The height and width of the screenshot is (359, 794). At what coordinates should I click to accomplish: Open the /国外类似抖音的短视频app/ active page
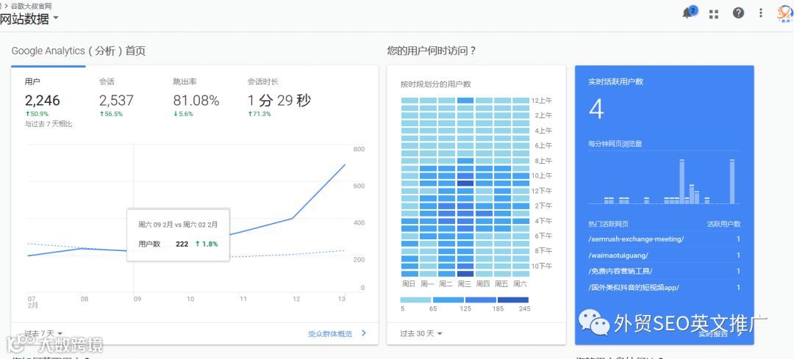(x=634, y=288)
